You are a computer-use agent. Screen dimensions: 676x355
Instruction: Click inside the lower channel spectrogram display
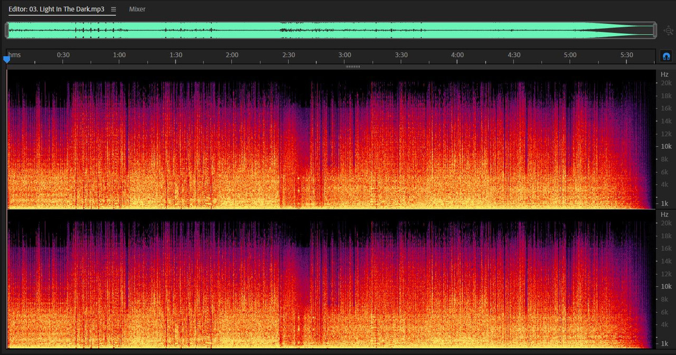pyautogui.click(x=331, y=280)
